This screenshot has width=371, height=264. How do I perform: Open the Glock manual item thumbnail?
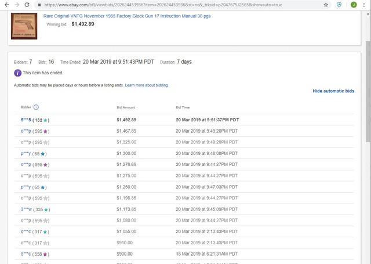coord(24,26)
